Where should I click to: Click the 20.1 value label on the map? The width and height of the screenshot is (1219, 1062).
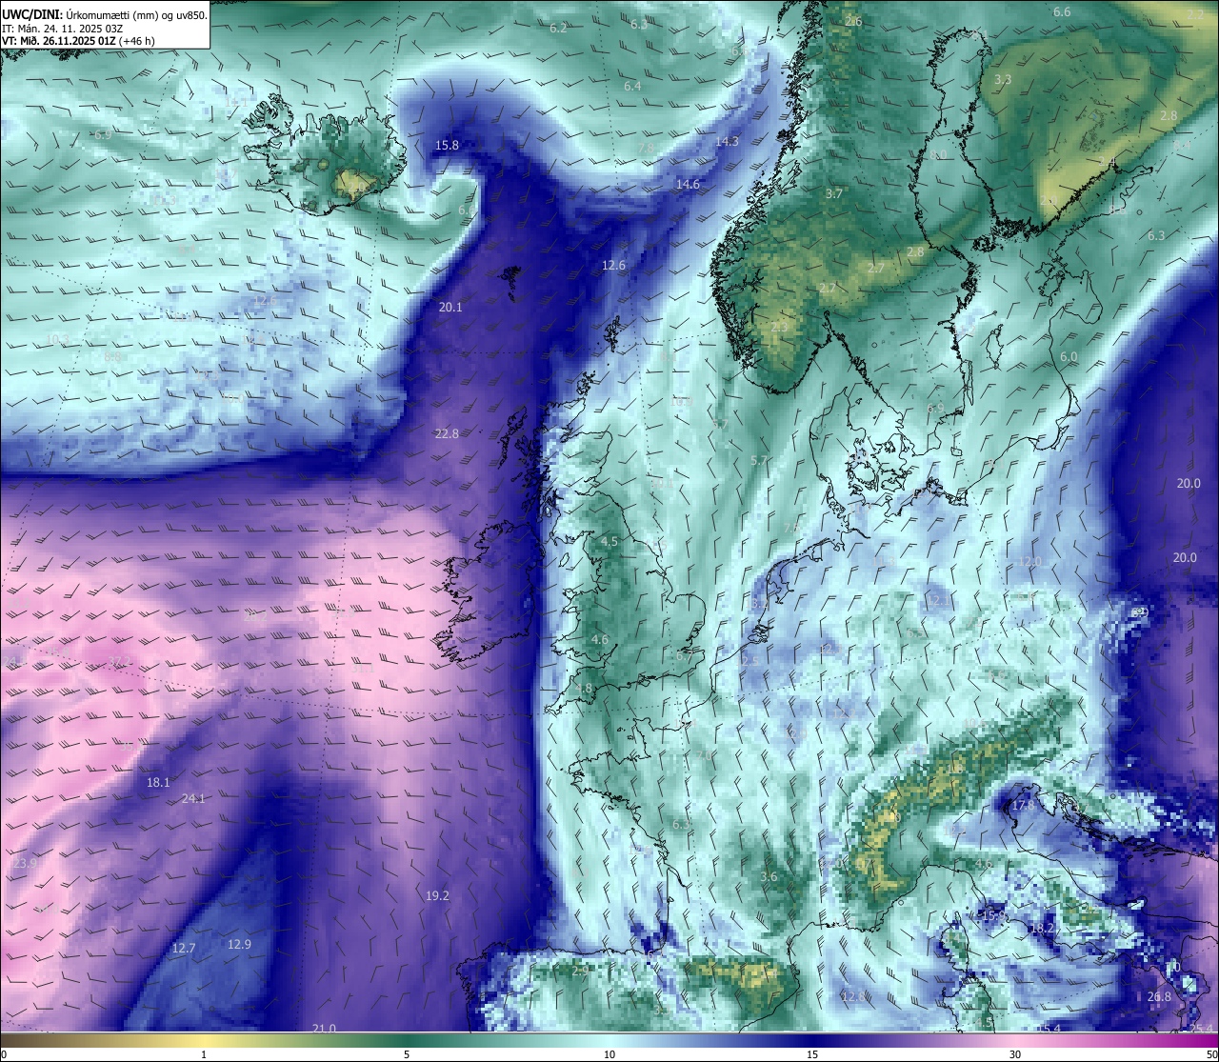(x=450, y=307)
